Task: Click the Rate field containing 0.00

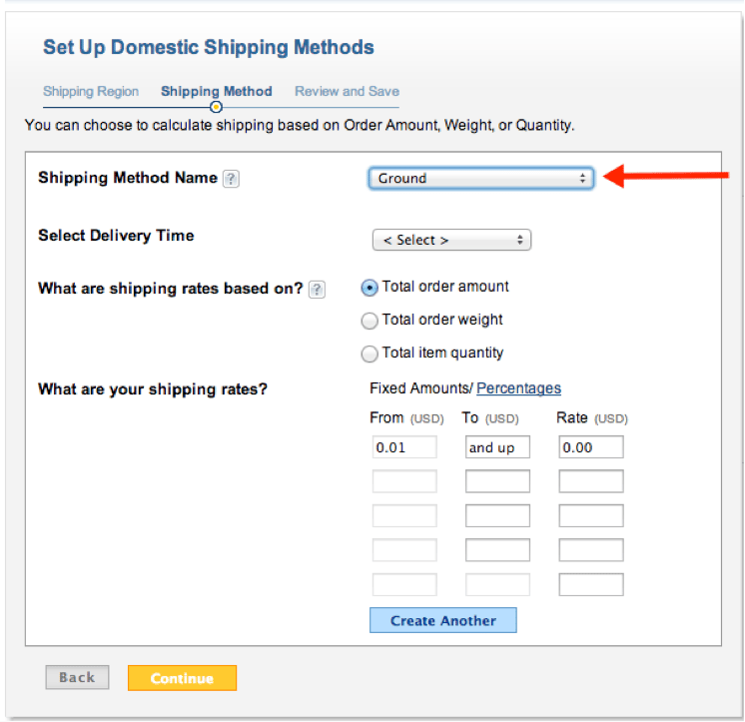Action: click(x=591, y=447)
